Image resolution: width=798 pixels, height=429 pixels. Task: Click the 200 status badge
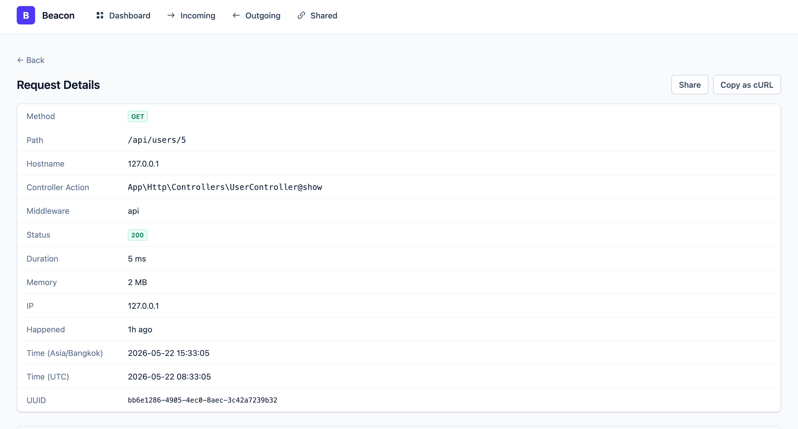[138, 235]
